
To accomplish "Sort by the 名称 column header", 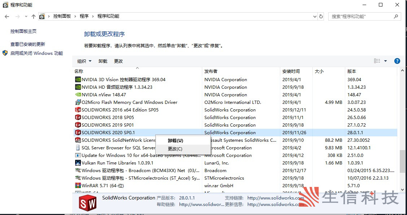I will [137, 71].
